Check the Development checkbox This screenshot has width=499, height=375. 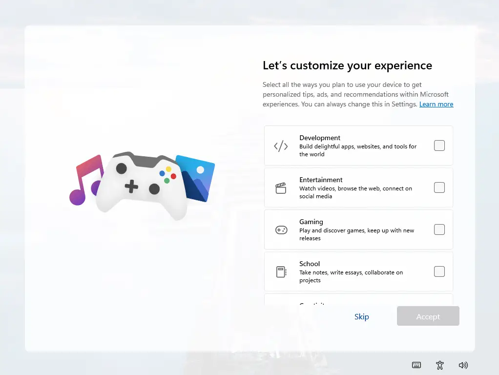(439, 146)
